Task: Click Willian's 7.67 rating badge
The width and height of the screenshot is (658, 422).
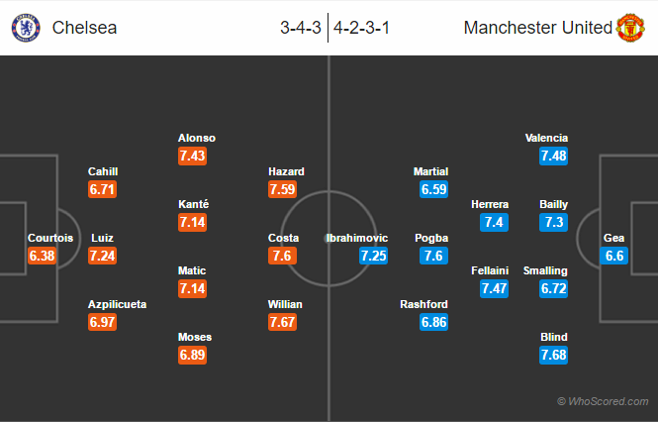Action: click(282, 322)
